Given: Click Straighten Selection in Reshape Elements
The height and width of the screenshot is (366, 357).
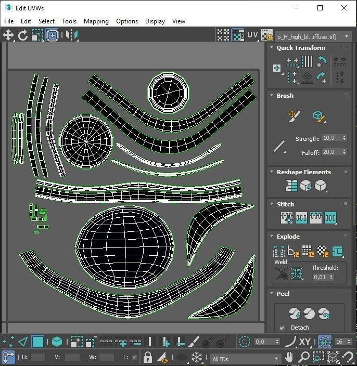Looking at the screenshot, I should point(291,186).
